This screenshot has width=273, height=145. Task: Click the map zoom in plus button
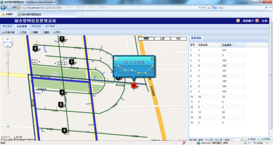(x=8, y=52)
